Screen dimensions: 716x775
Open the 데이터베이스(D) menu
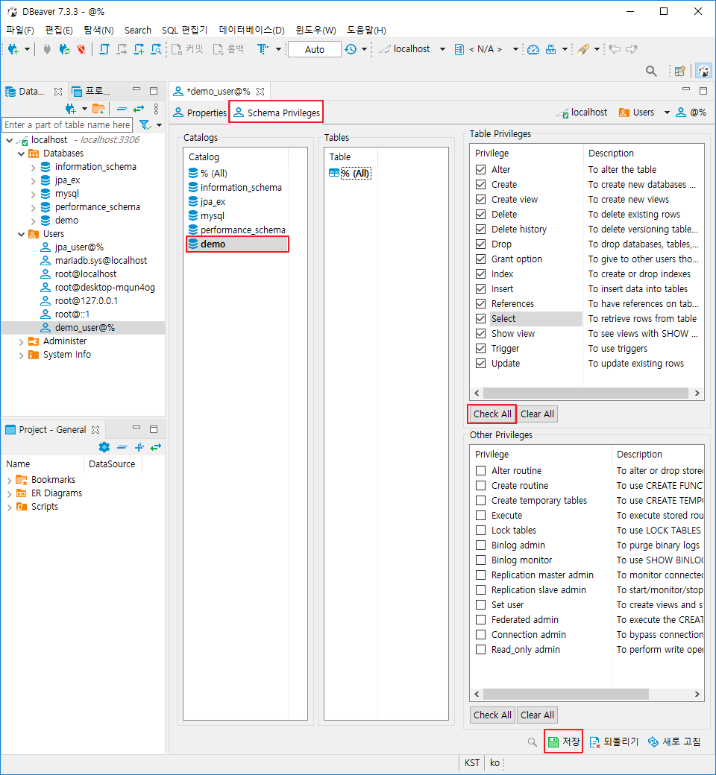pos(252,30)
